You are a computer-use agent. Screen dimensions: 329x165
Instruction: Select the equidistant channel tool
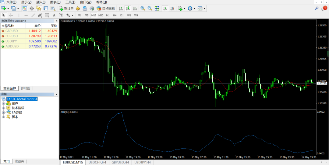point(40,15)
